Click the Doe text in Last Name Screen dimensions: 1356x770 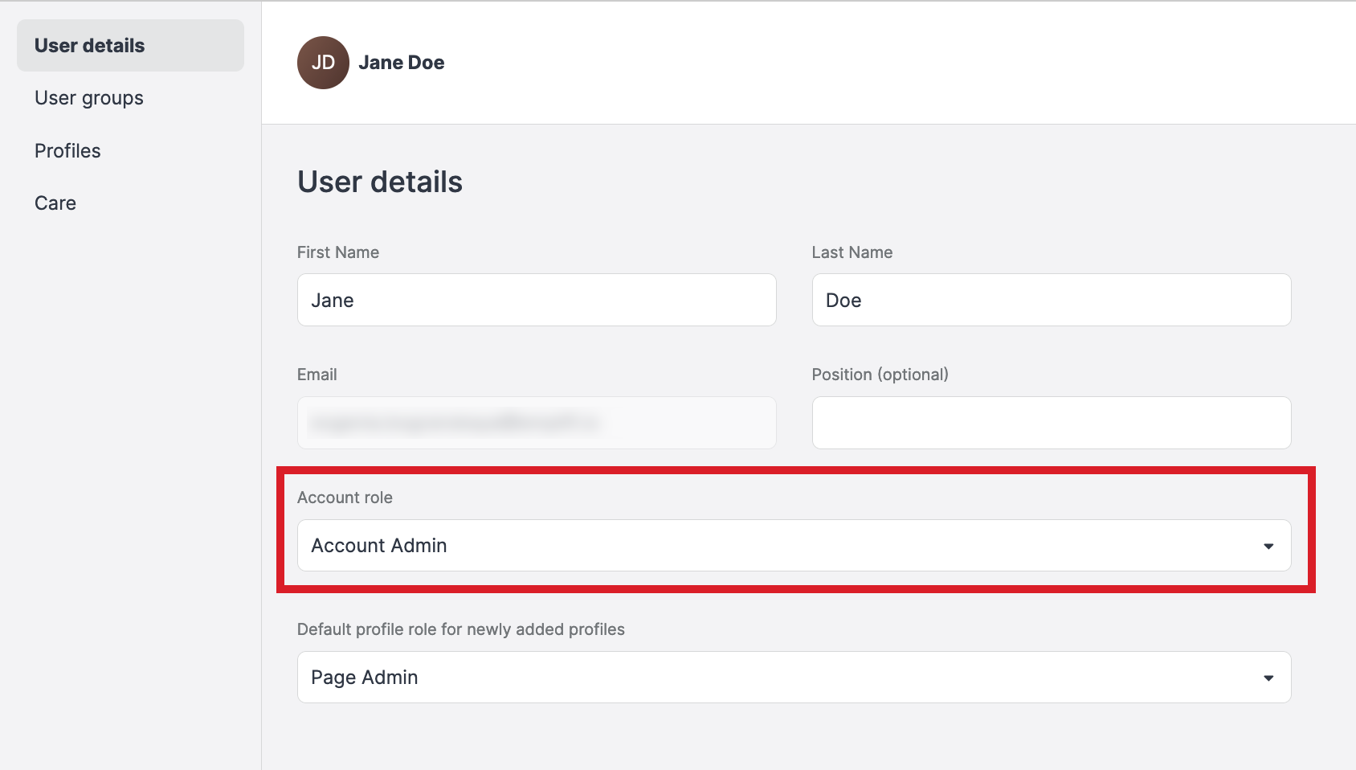point(844,300)
